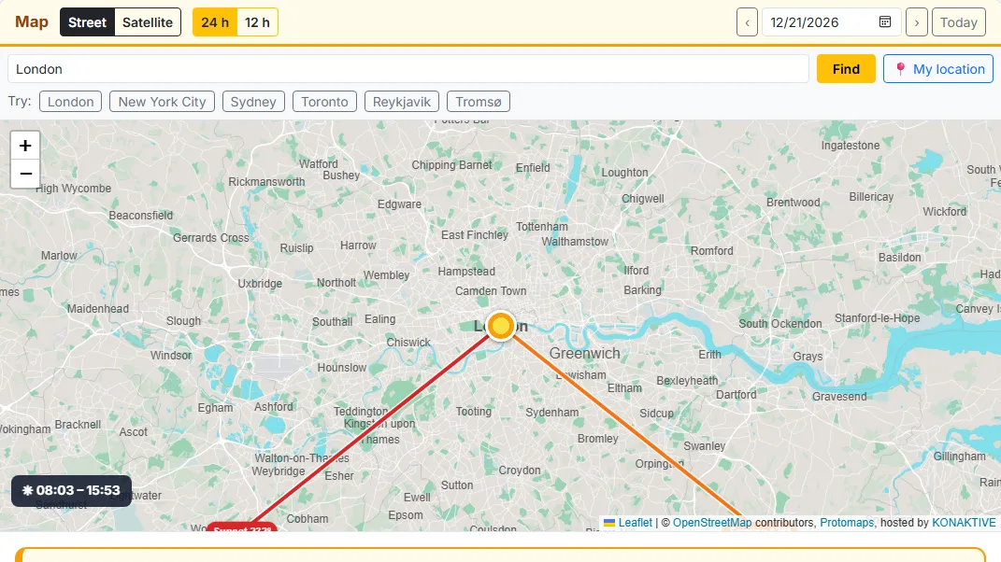This screenshot has height=562, width=1001.
Task: Click the location search input field
Action: click(x=408, y=69)
